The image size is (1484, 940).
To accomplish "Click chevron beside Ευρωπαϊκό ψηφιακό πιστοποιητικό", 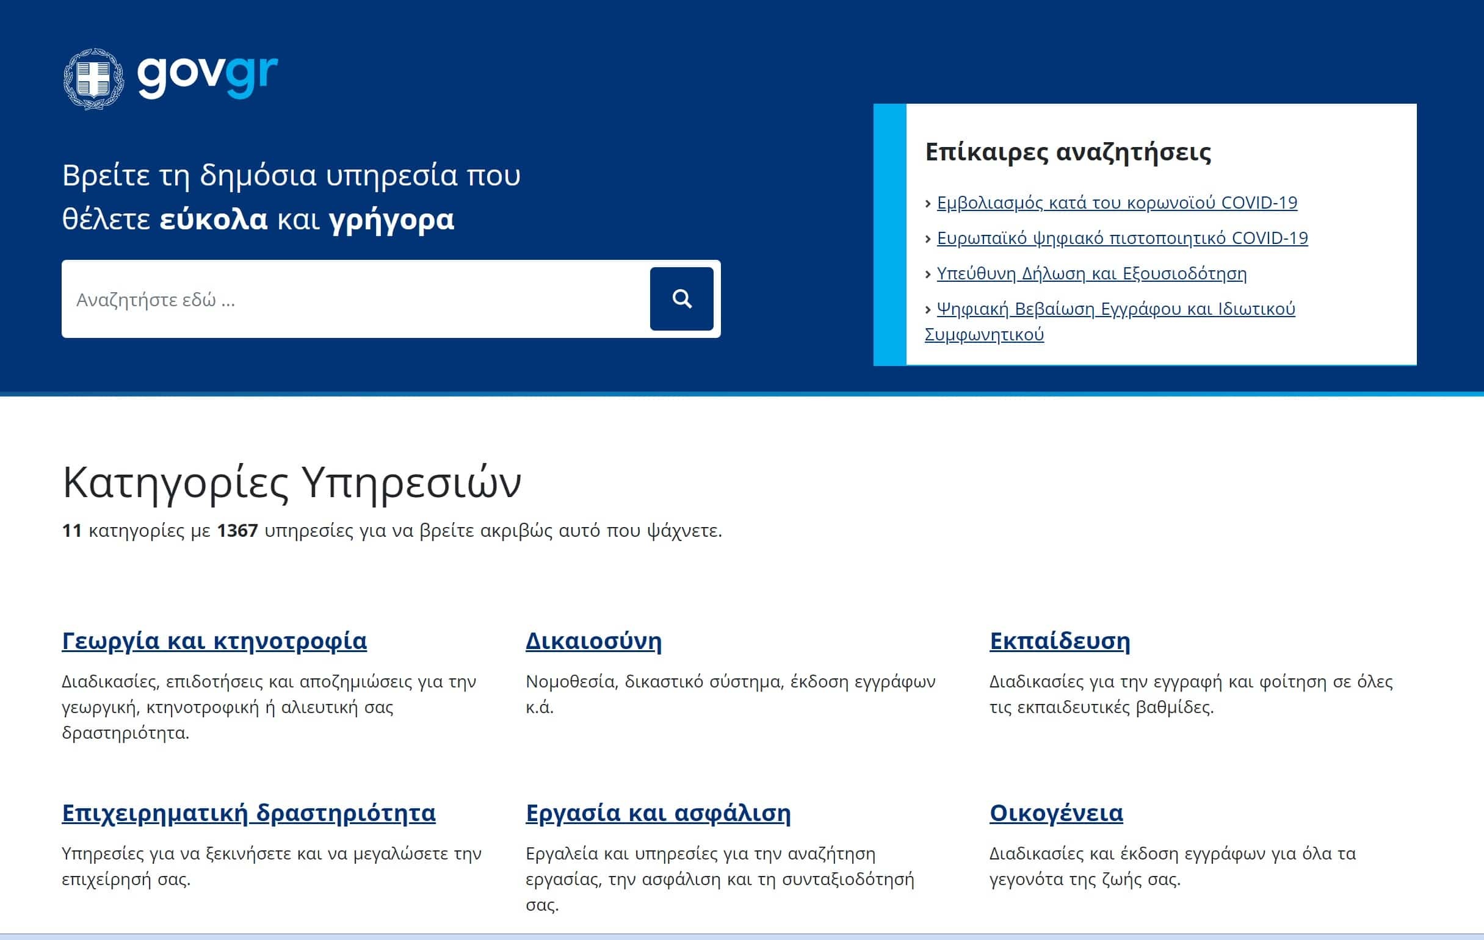I will point(928,239).
